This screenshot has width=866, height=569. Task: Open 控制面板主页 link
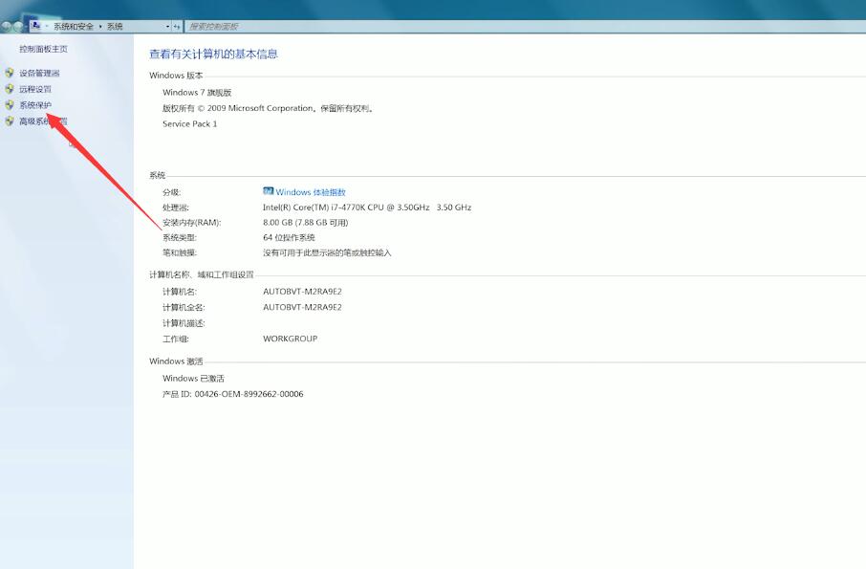coord(44,49)
